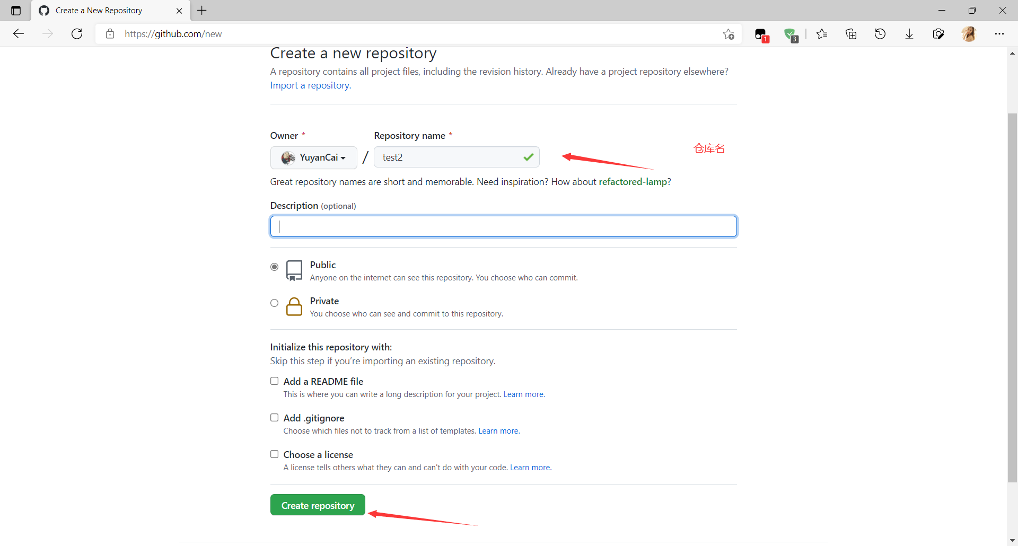The image size is (1018, 546).
Task: Check Add a README file
Action: coord(274,381)
